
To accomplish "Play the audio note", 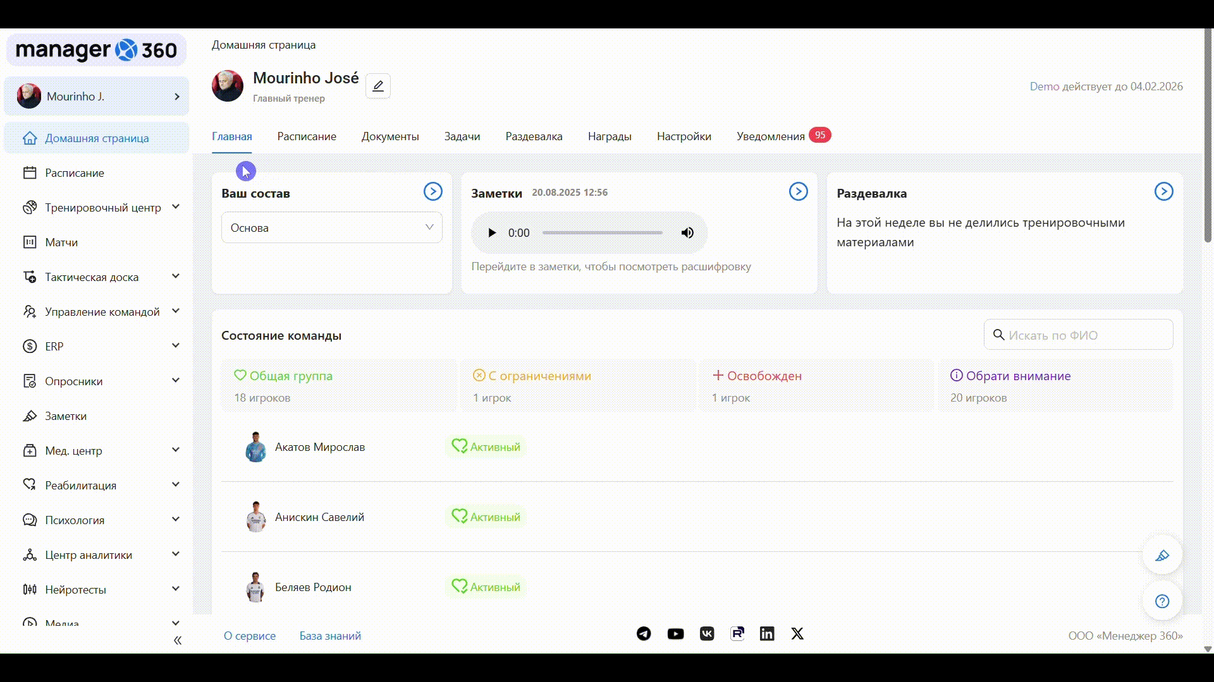I will pos(492,232).
